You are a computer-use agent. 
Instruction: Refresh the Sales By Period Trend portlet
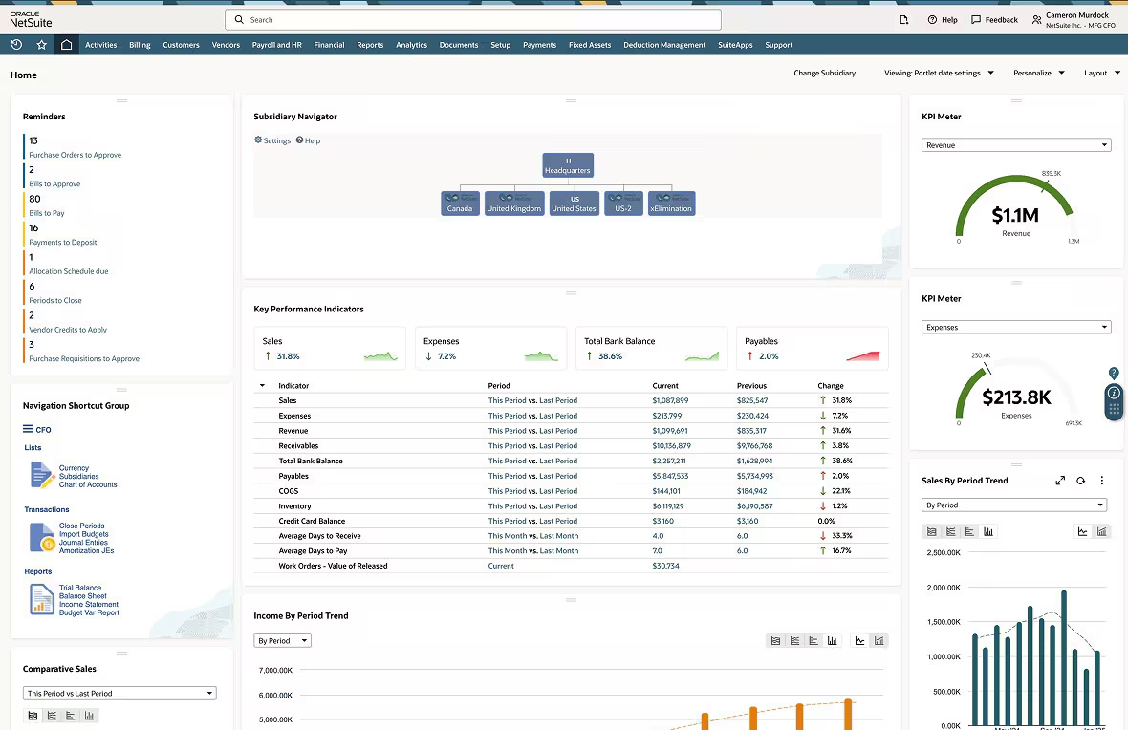click(x=1083, y=481)
